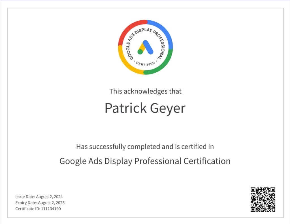Select the name Patrick Geyer

click(145, 108)
